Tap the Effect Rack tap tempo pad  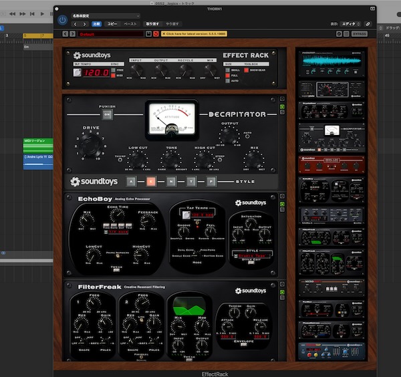[77, 73]
